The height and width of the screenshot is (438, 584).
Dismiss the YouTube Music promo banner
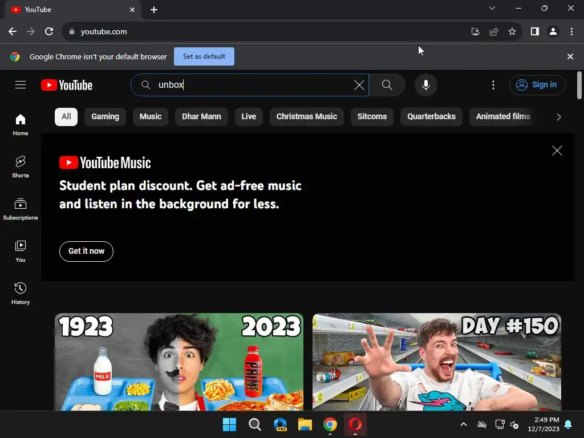[557, 151]
